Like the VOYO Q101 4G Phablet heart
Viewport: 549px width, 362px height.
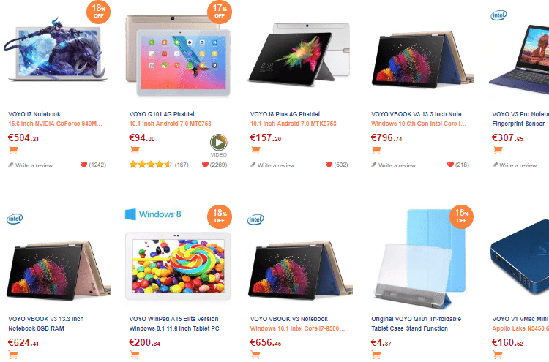205,165
